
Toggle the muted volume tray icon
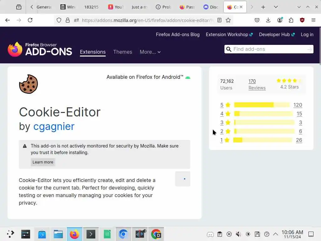pos(238,234)
